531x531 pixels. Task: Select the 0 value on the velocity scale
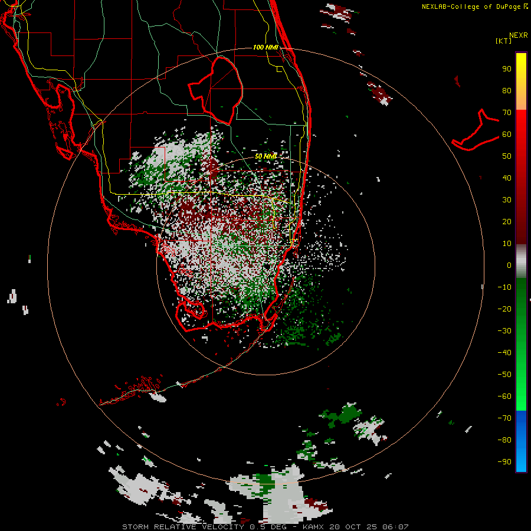[x=509, y=265]
